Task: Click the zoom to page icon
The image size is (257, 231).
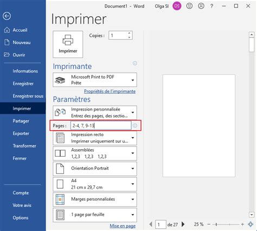Action: click(250, 224)
